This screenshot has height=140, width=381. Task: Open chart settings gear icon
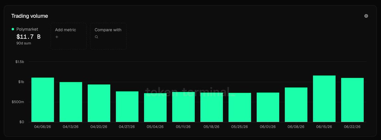coord(366,16)
